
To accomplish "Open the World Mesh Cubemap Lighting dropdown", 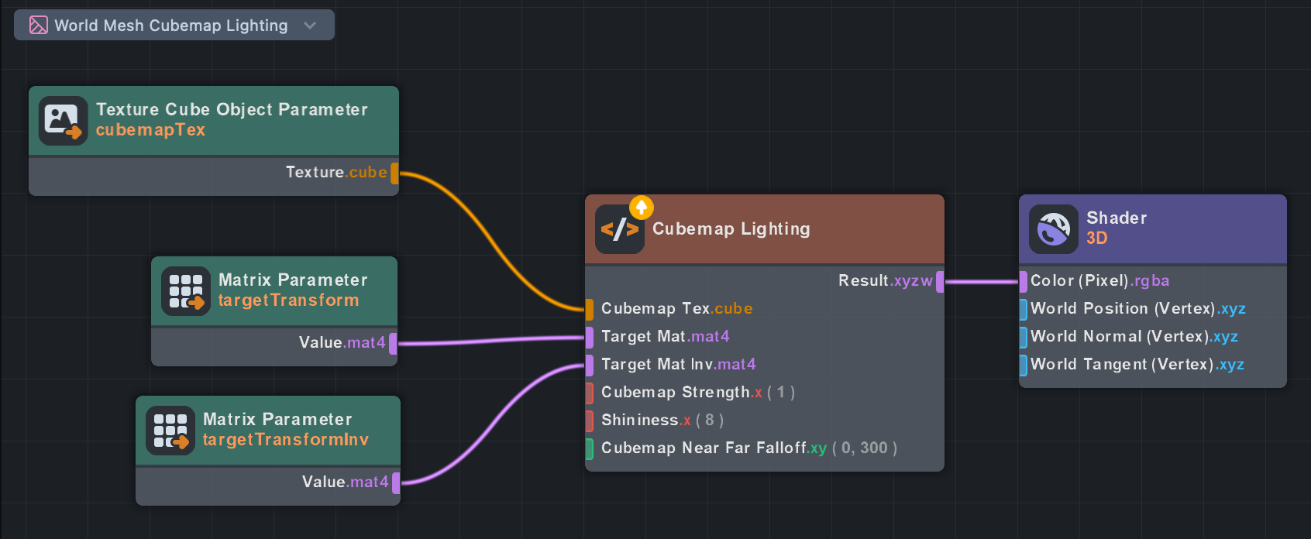I will click(x=310, y=26).
